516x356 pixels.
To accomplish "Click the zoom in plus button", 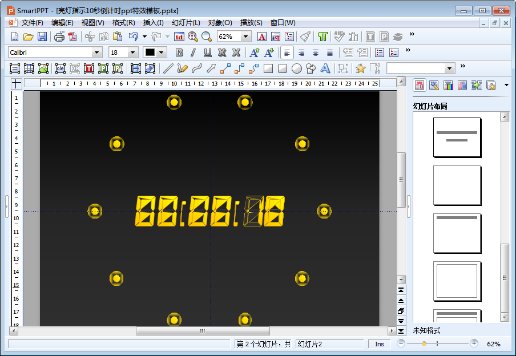I will 474,343.
